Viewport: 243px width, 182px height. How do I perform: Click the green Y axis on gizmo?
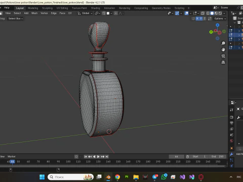pyautogui.click(x=211, y=32)
